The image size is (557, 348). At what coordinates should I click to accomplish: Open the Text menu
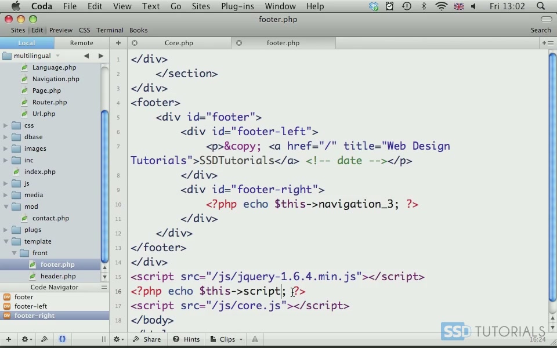[151, 6]
